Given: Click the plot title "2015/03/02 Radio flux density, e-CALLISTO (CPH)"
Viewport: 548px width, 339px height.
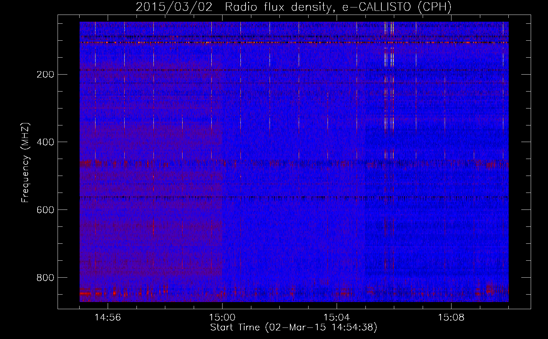Looking at the screenshot, I should [x=294, y=7].
